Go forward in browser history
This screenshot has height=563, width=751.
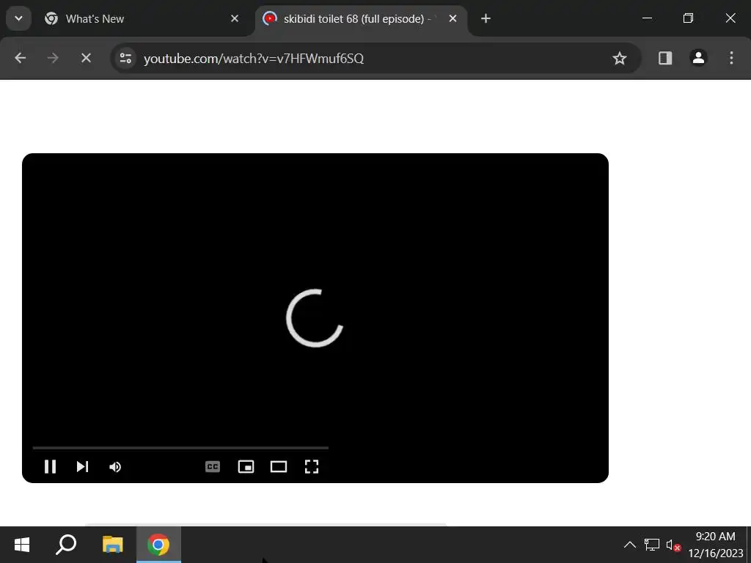tap(53, 58)
